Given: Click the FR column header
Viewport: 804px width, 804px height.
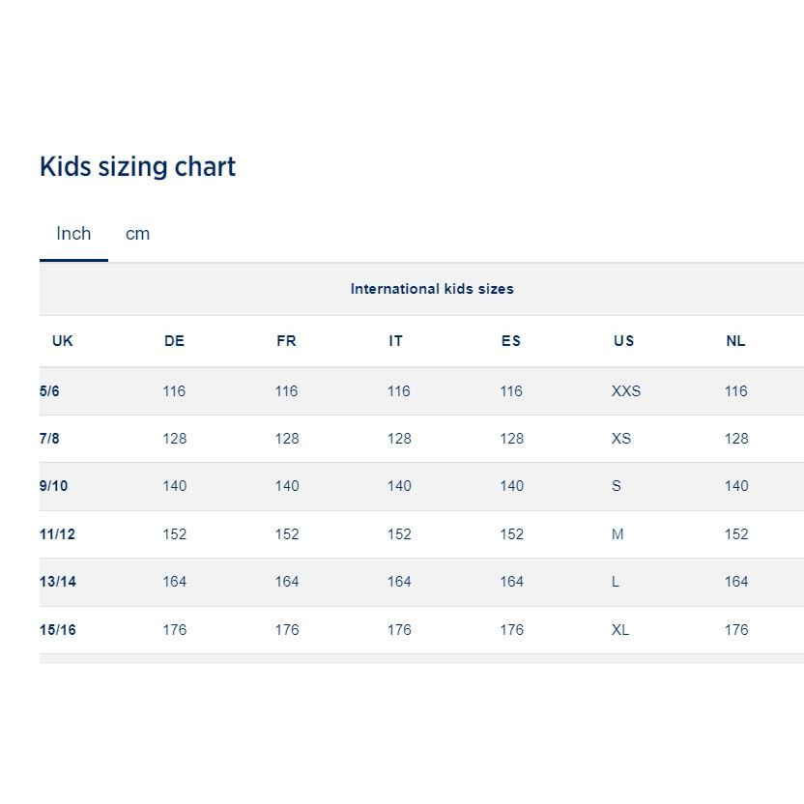Looking at the screenshot, I should click(286, 341).
